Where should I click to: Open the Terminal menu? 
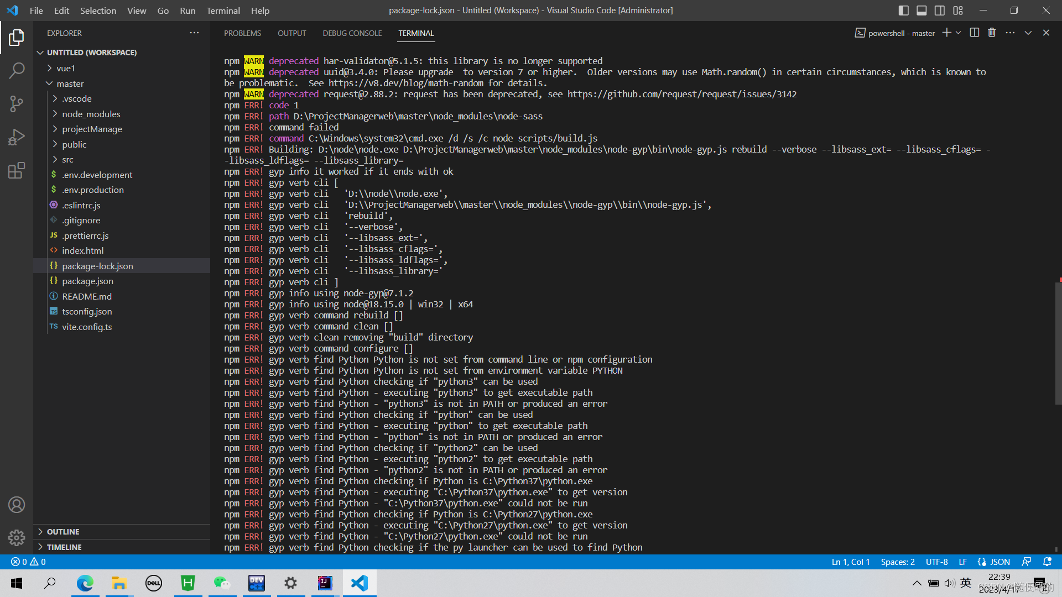pos(223,11)
